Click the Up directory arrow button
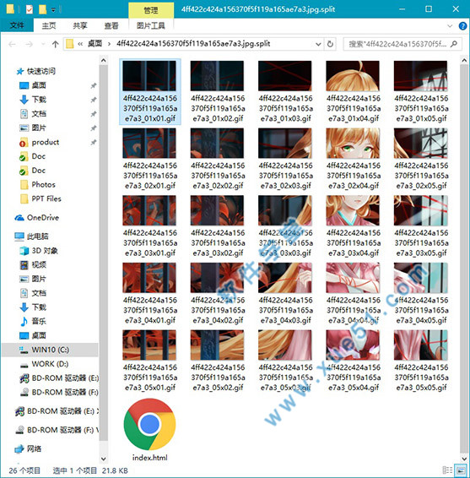 (55, 45)
